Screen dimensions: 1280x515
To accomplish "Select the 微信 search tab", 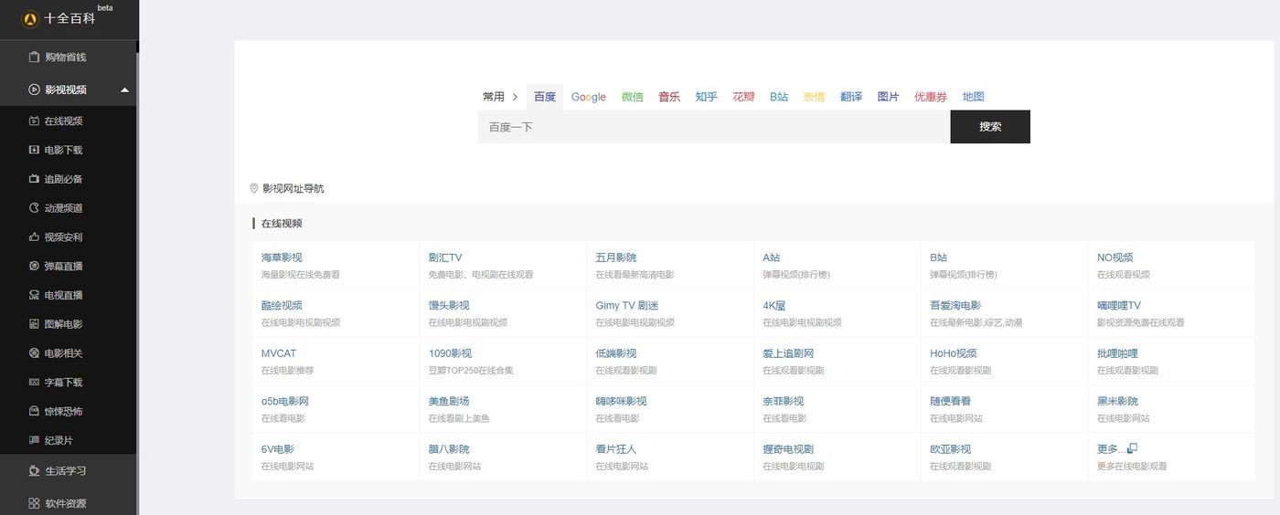I will 633,97.
